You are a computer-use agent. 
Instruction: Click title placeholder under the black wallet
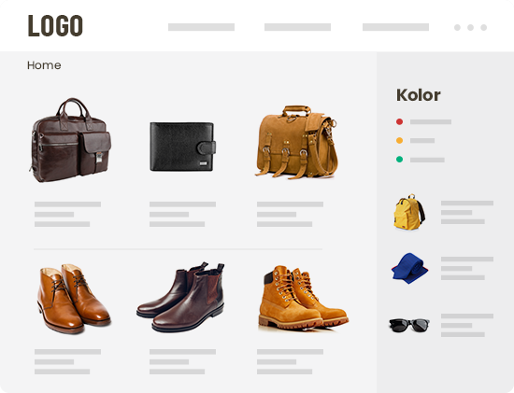(182, 204)
